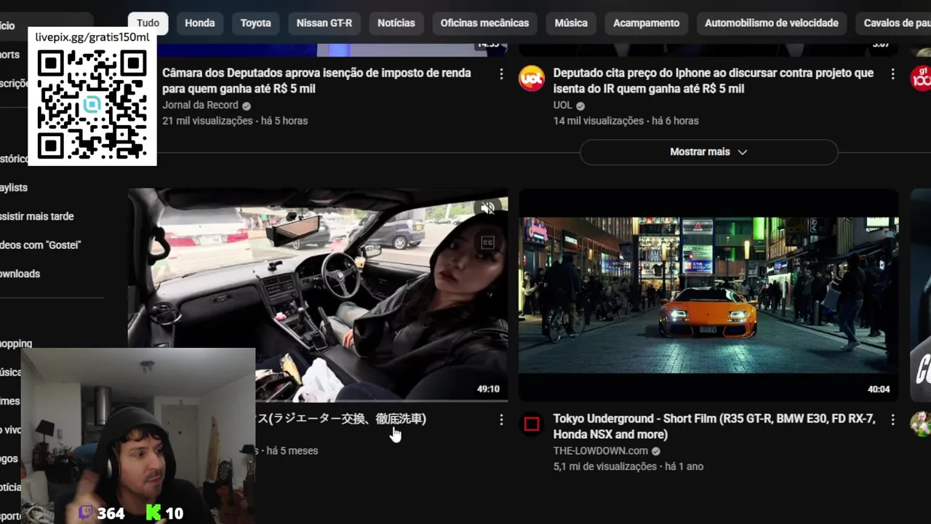Screen dimensions: 931x524
Task: Expand news shelf with Mostrar mais
Action: (708, 152)
